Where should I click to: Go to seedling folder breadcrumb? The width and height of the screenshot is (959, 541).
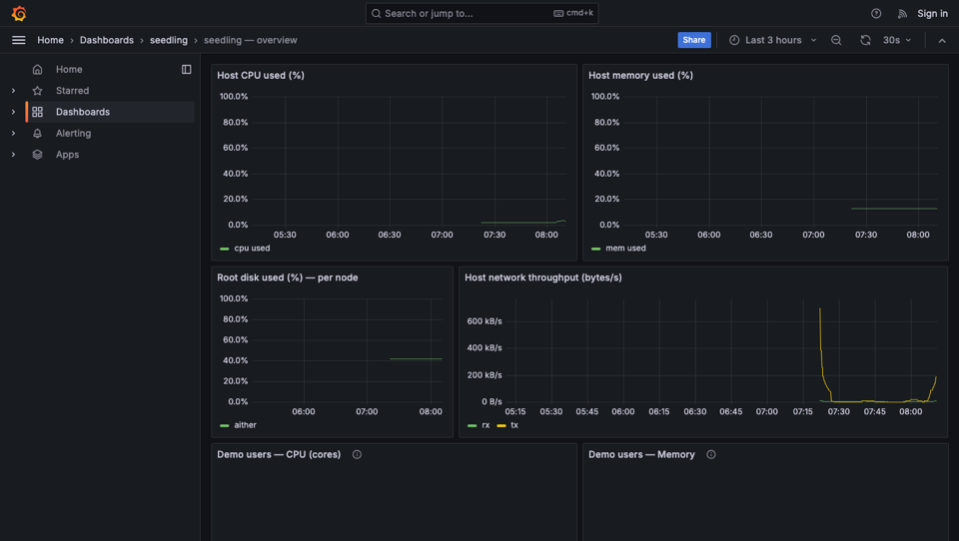[169, 40]
